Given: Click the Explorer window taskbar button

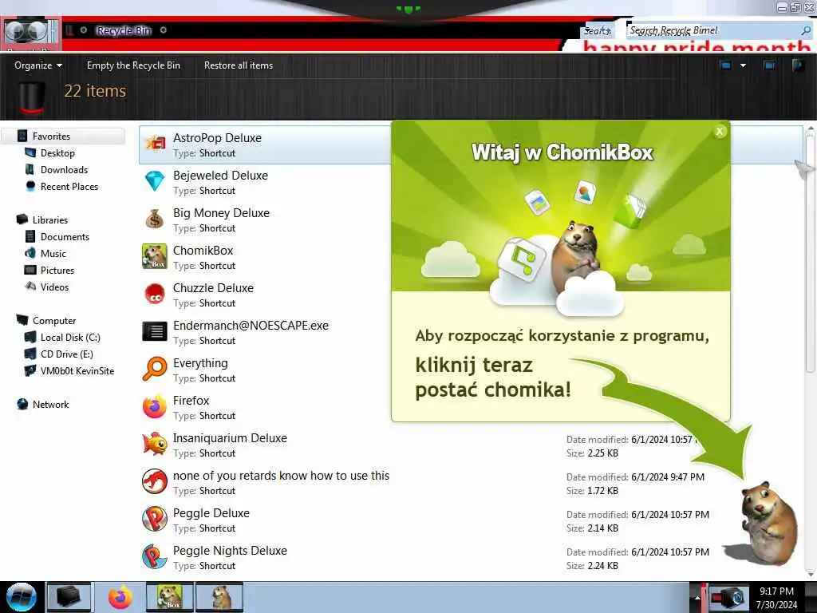Looking at the screenshot, I should 69,597.
